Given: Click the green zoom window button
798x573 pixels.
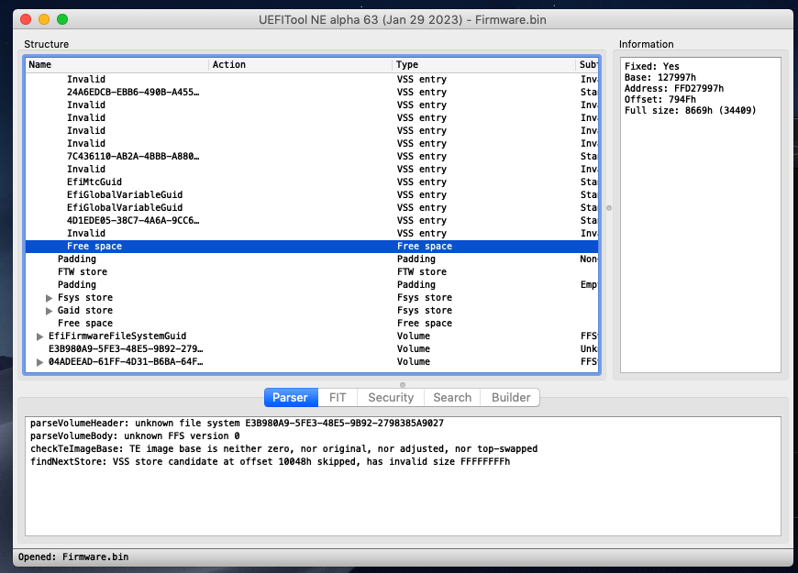Looking at the screenshot, I should (62, 19).
